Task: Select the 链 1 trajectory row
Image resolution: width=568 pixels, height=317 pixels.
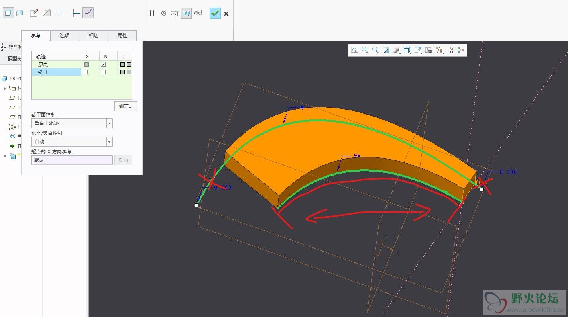Action: click(57, 72)
